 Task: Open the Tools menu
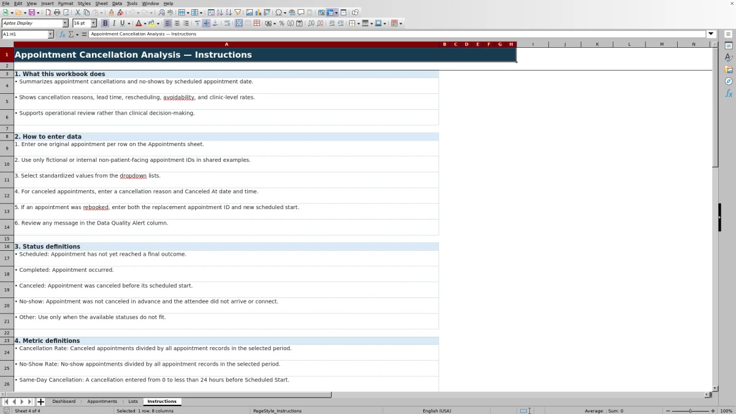click(x=132, y=3)
